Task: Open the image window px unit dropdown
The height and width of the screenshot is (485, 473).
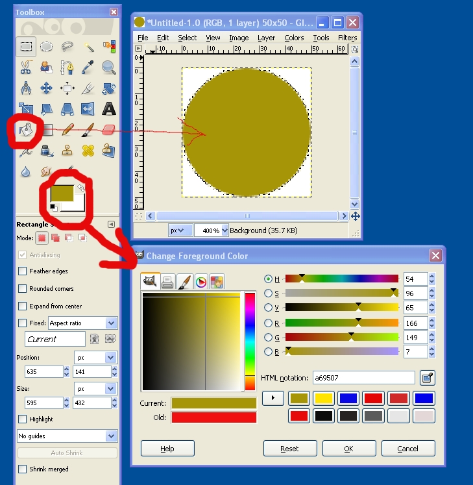Action: click(x=180, y=230)
